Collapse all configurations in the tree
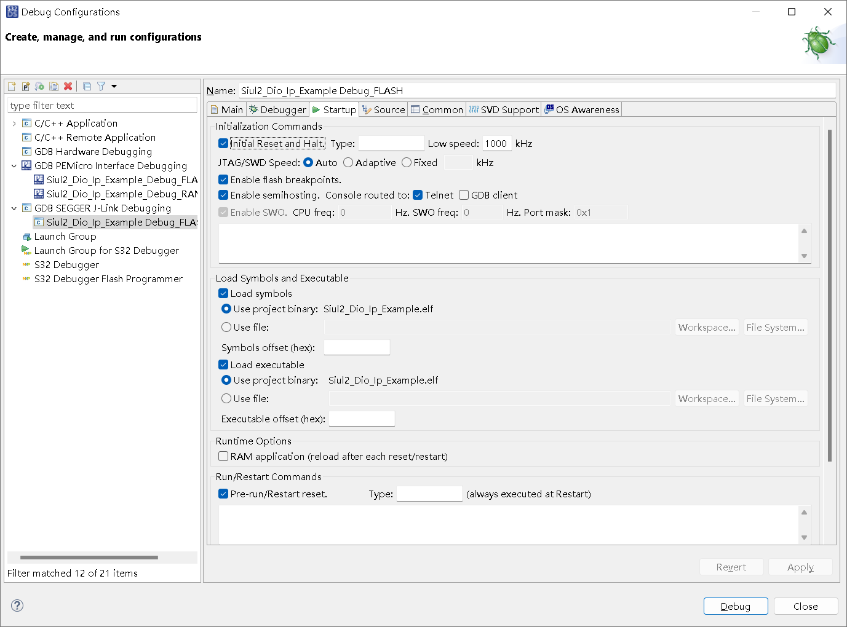Viewport: 847px width, 627px height. point(87,87)
